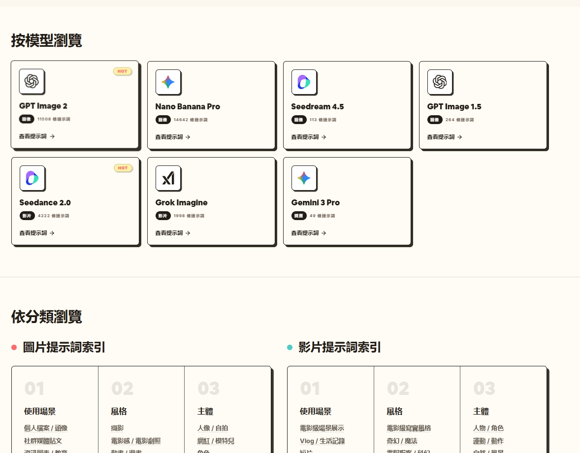The height and width of the screenshot is (453, 580).
Task: Open 查看提示詞 link for Gemini 3 Pro
Action: 309,233
